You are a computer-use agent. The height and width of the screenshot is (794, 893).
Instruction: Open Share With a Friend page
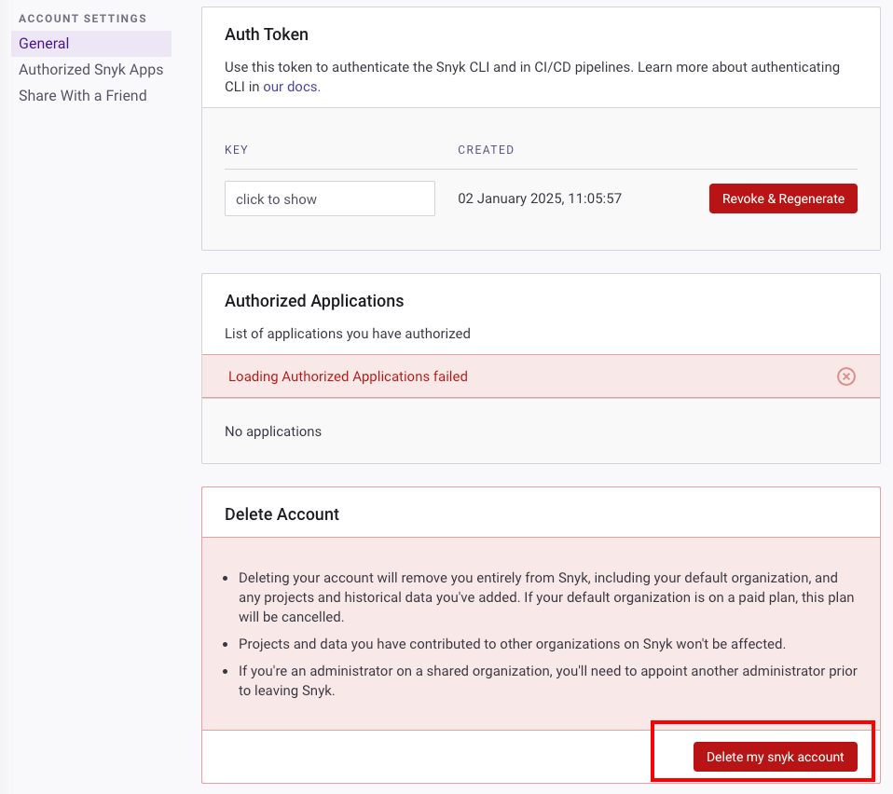[x=83, y=96]
